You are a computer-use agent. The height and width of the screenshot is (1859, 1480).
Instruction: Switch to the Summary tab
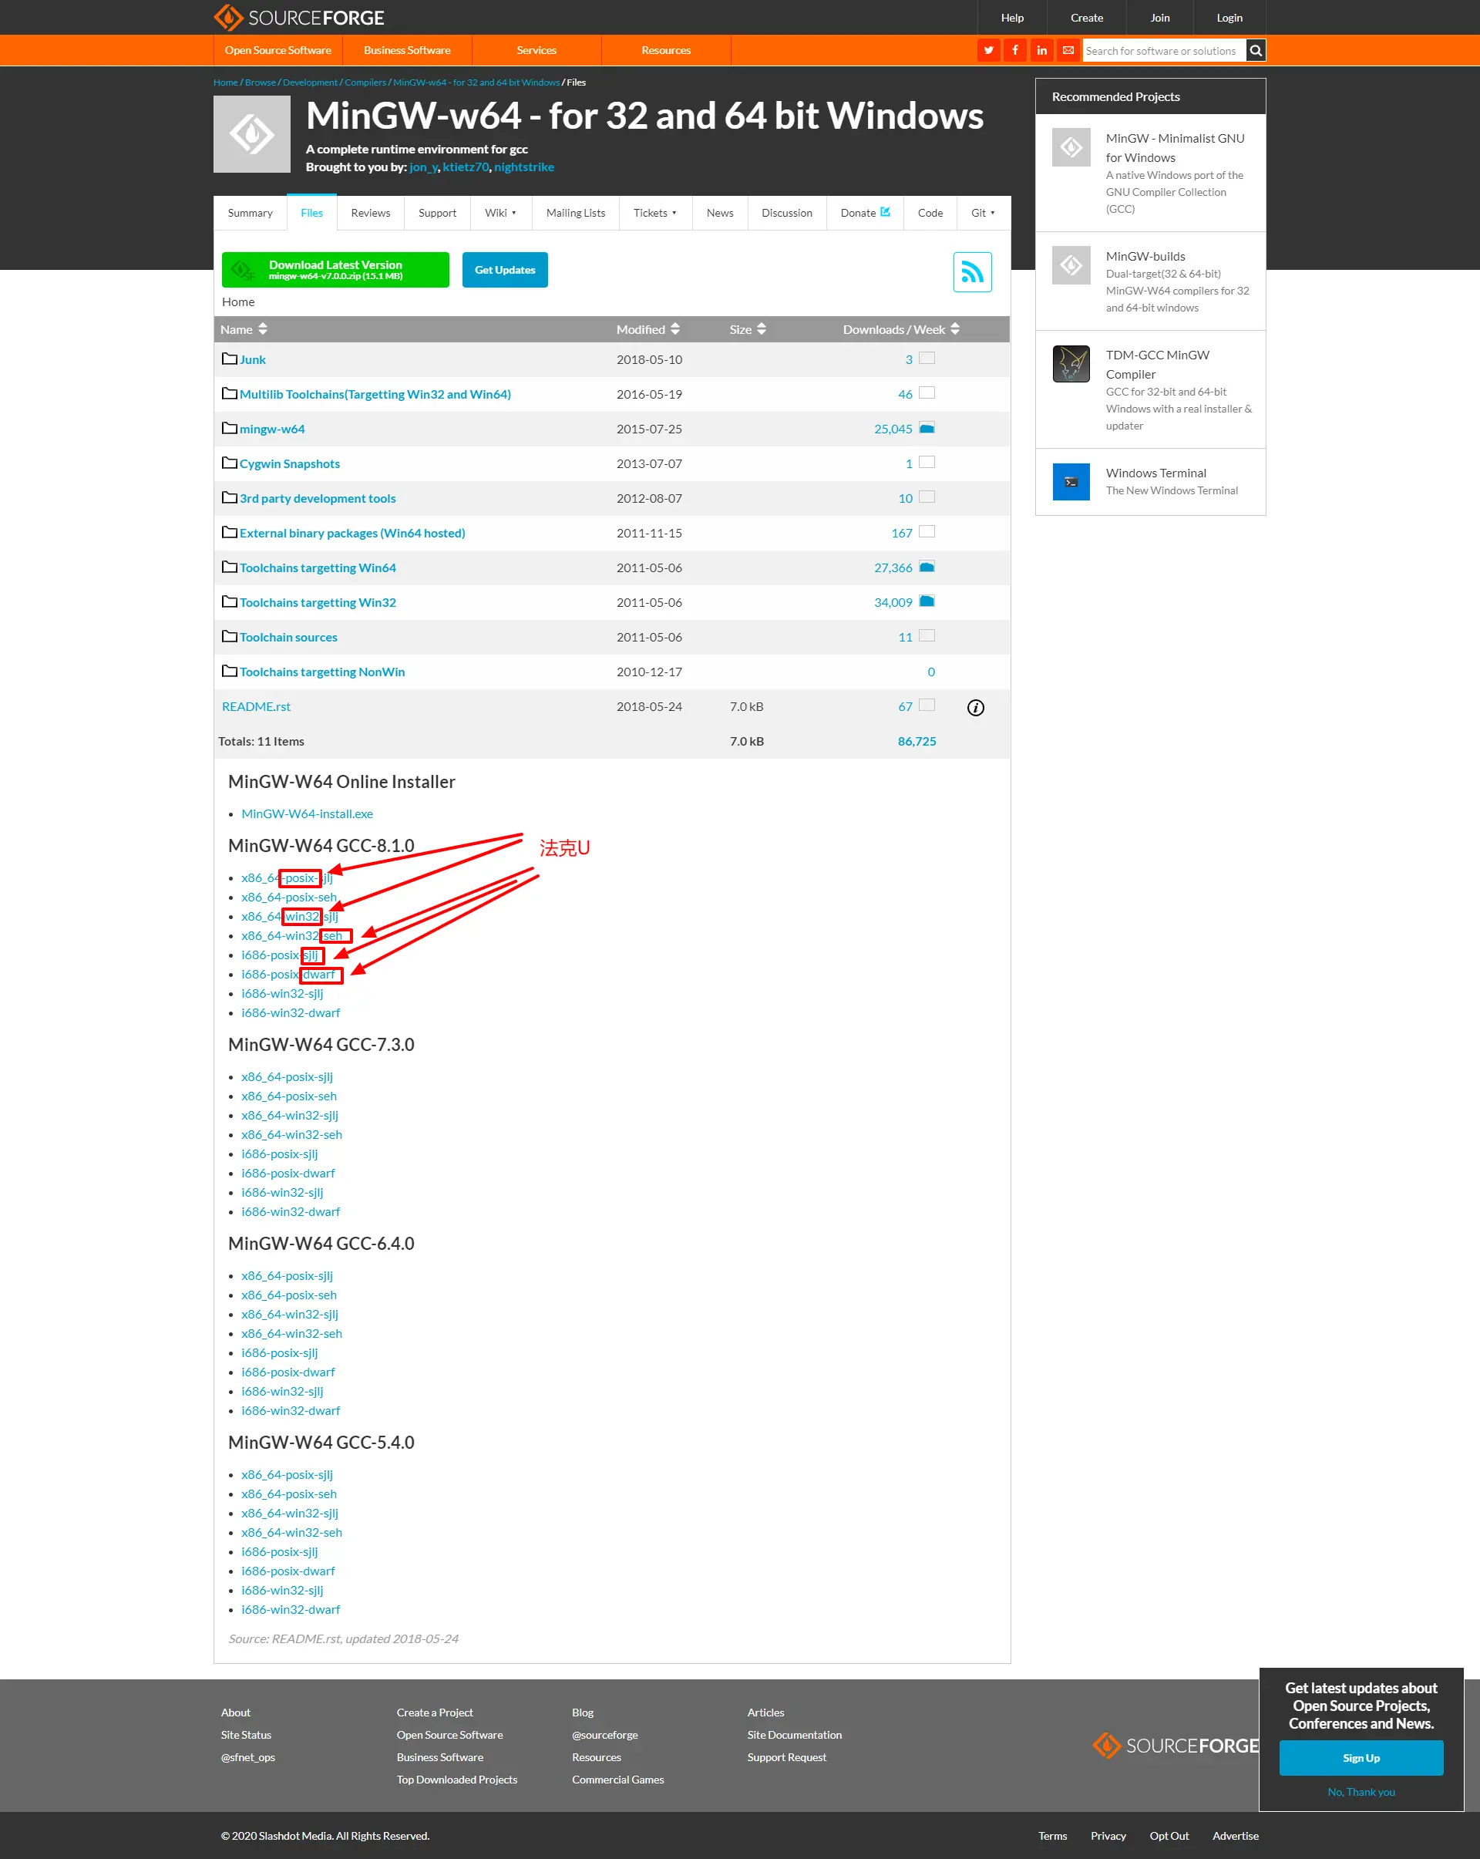tap(250, 213)
